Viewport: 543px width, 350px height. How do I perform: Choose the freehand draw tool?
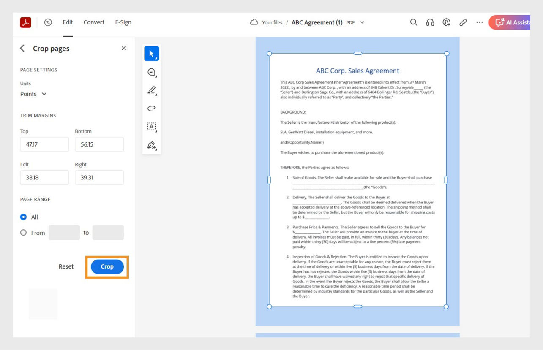click(x=151, y=108)
